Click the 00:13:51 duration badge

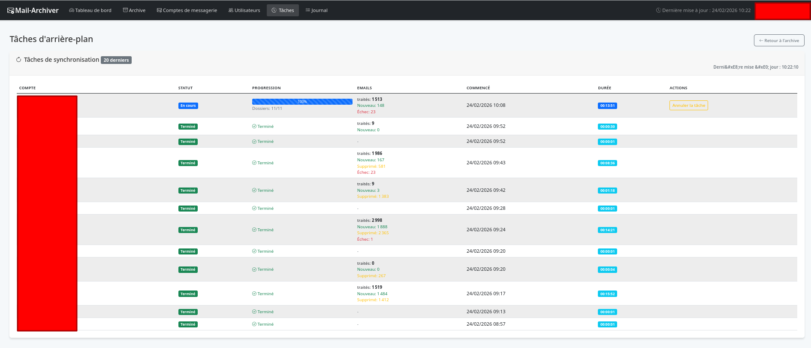pyautogui.click(x=607, y=106)
